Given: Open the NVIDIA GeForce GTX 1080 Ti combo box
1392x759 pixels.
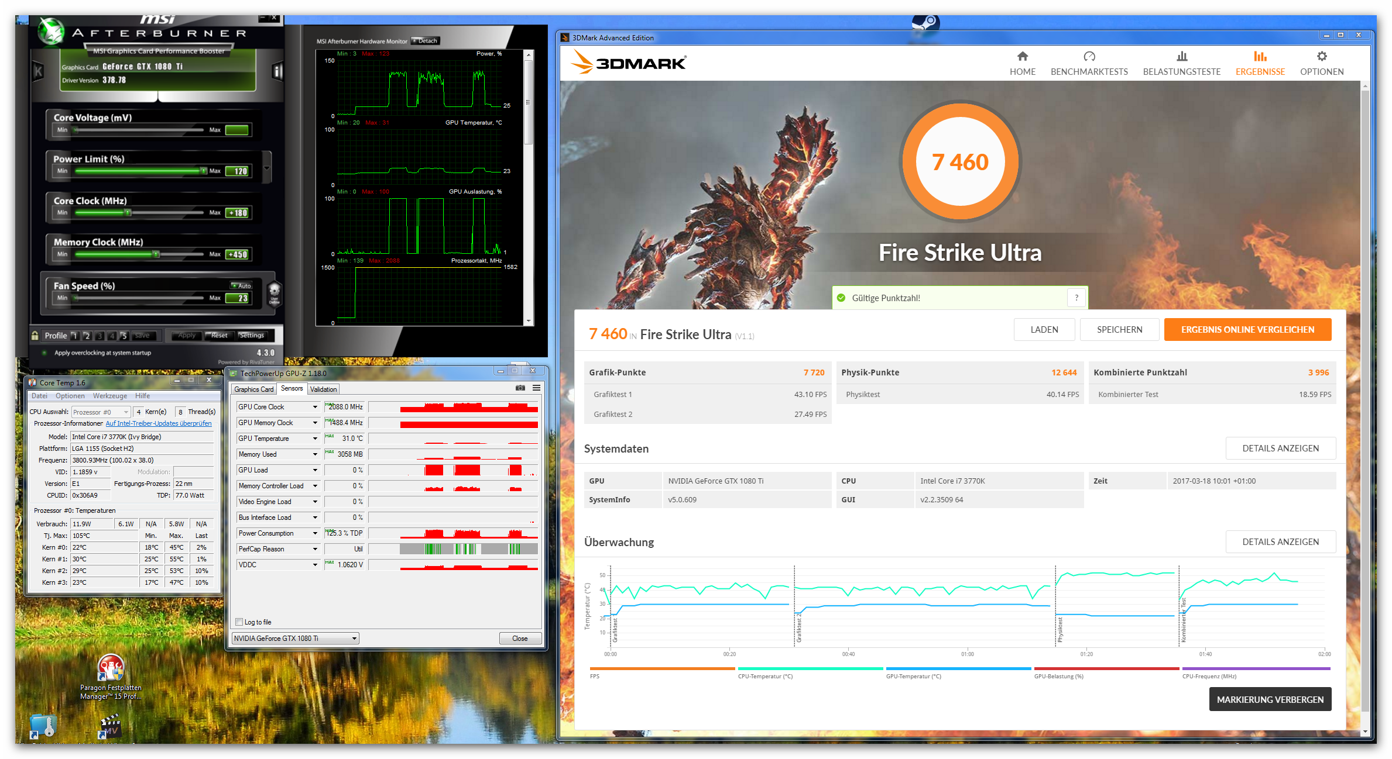Looking at the screenshot, I should coord(295,639).
